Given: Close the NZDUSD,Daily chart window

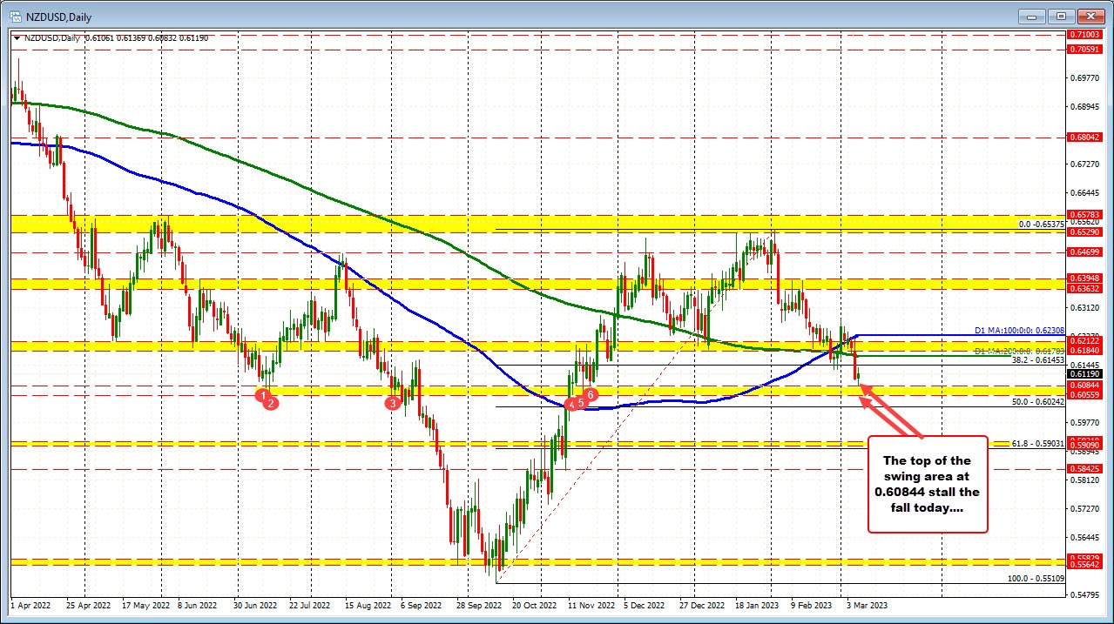Looking at the screenshot, I should (1090, 16).
